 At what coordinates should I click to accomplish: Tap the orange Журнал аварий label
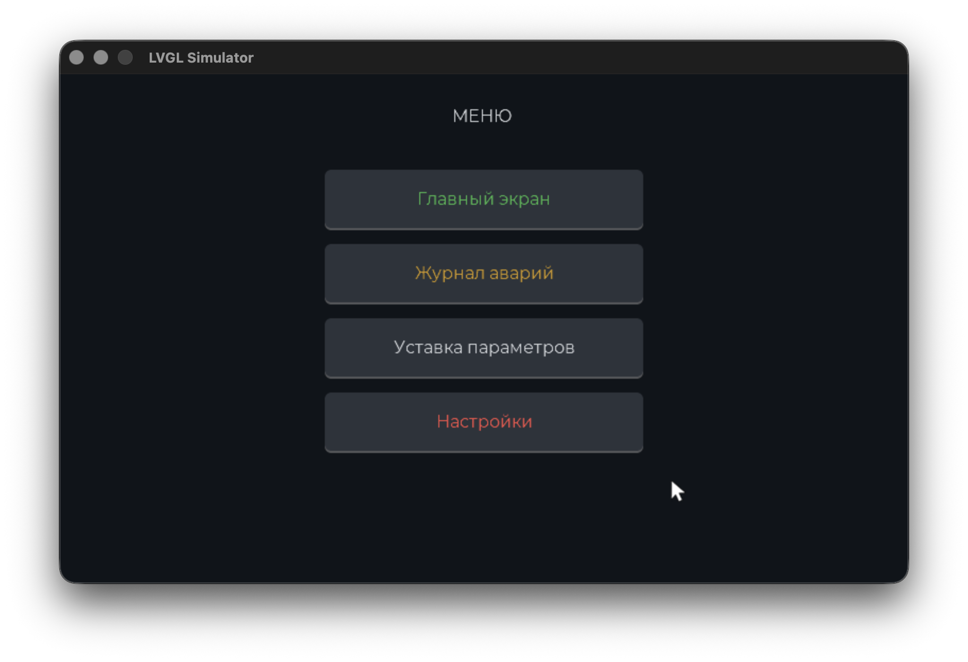(x=483, y=273)
